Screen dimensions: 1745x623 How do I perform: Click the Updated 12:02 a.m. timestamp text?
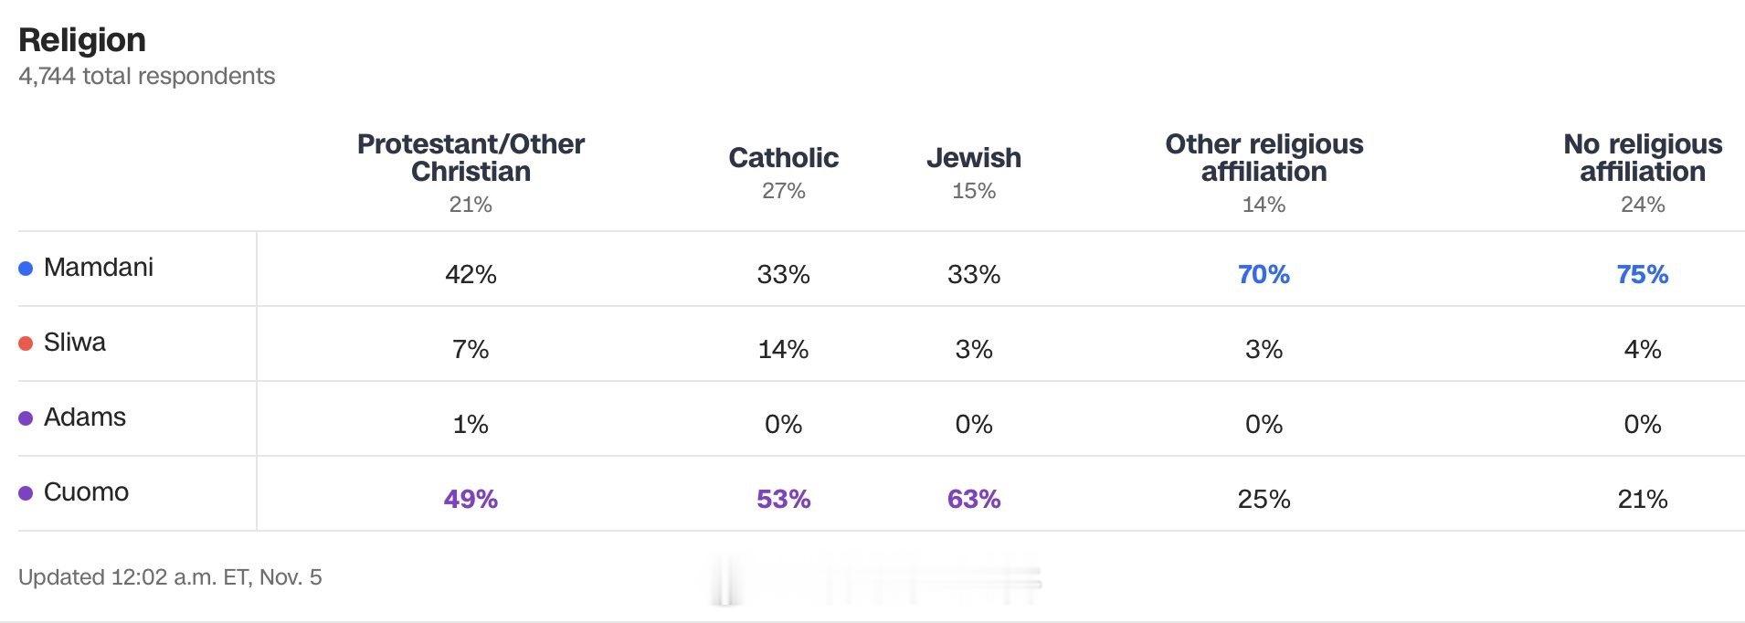pos(170,577)
